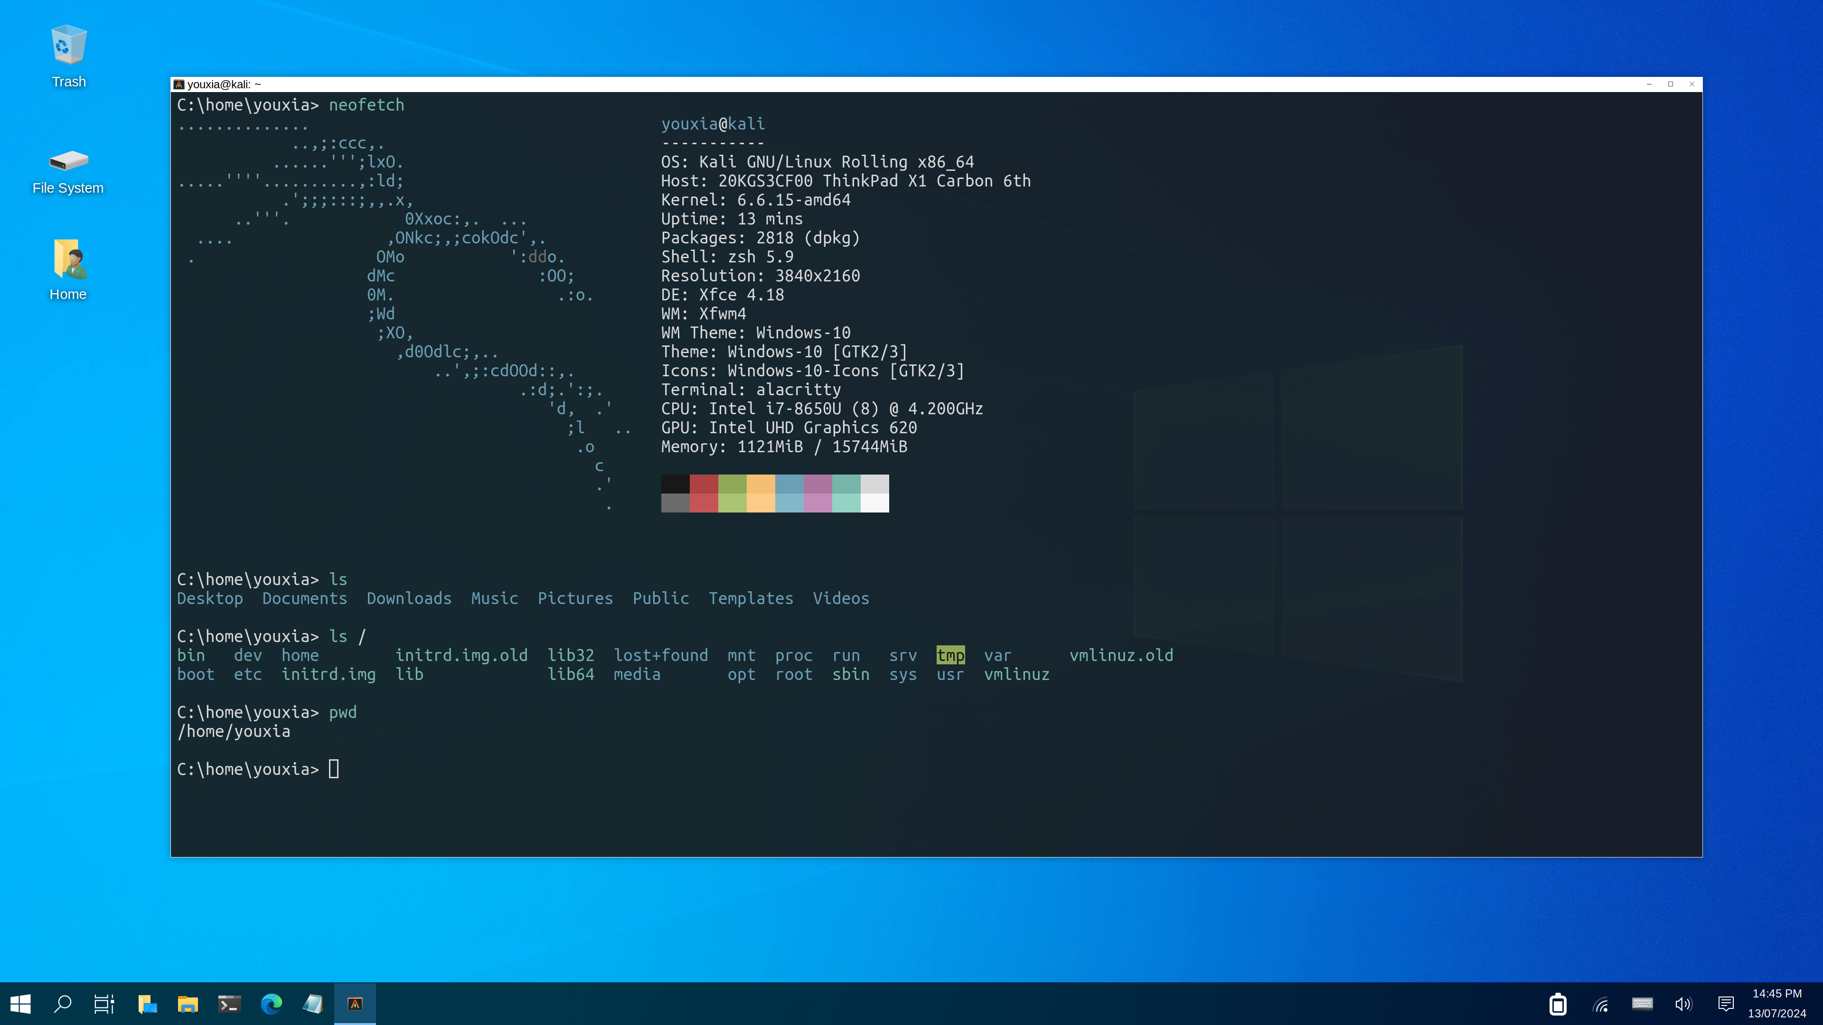
Task: Close the Alacritty terminal window
Action: pos(1692,84)
